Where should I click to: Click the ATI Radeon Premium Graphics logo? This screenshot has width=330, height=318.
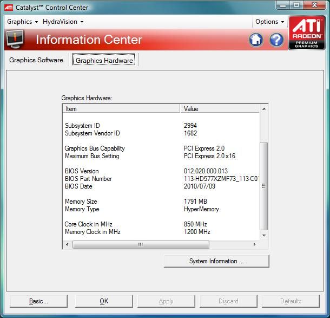[x=307, y=33]
